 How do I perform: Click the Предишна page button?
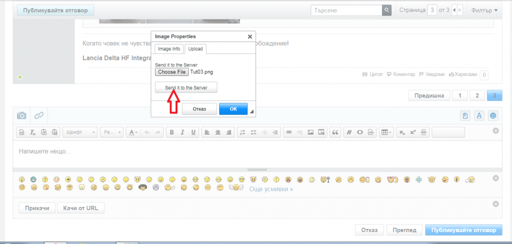pyautogui.click(x=429, y=95)
